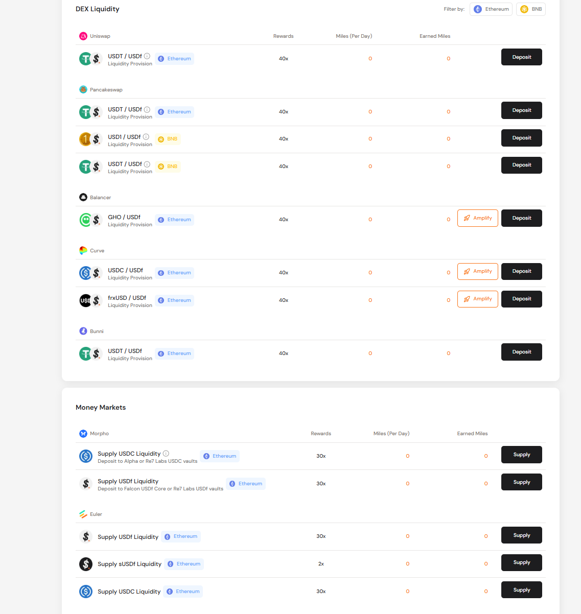
Task: Click the Bunni logo icon
Action: 83,331
